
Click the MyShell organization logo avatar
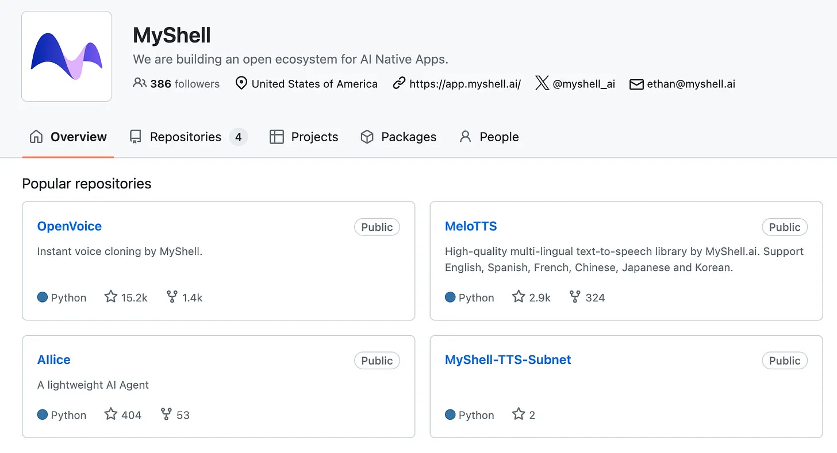[x=67, y=56]
